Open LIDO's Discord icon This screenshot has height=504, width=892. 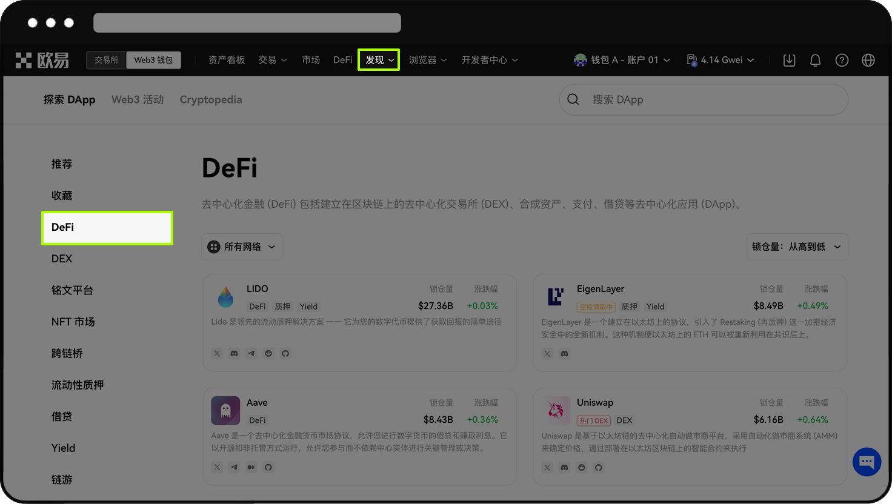click(234, 353)
